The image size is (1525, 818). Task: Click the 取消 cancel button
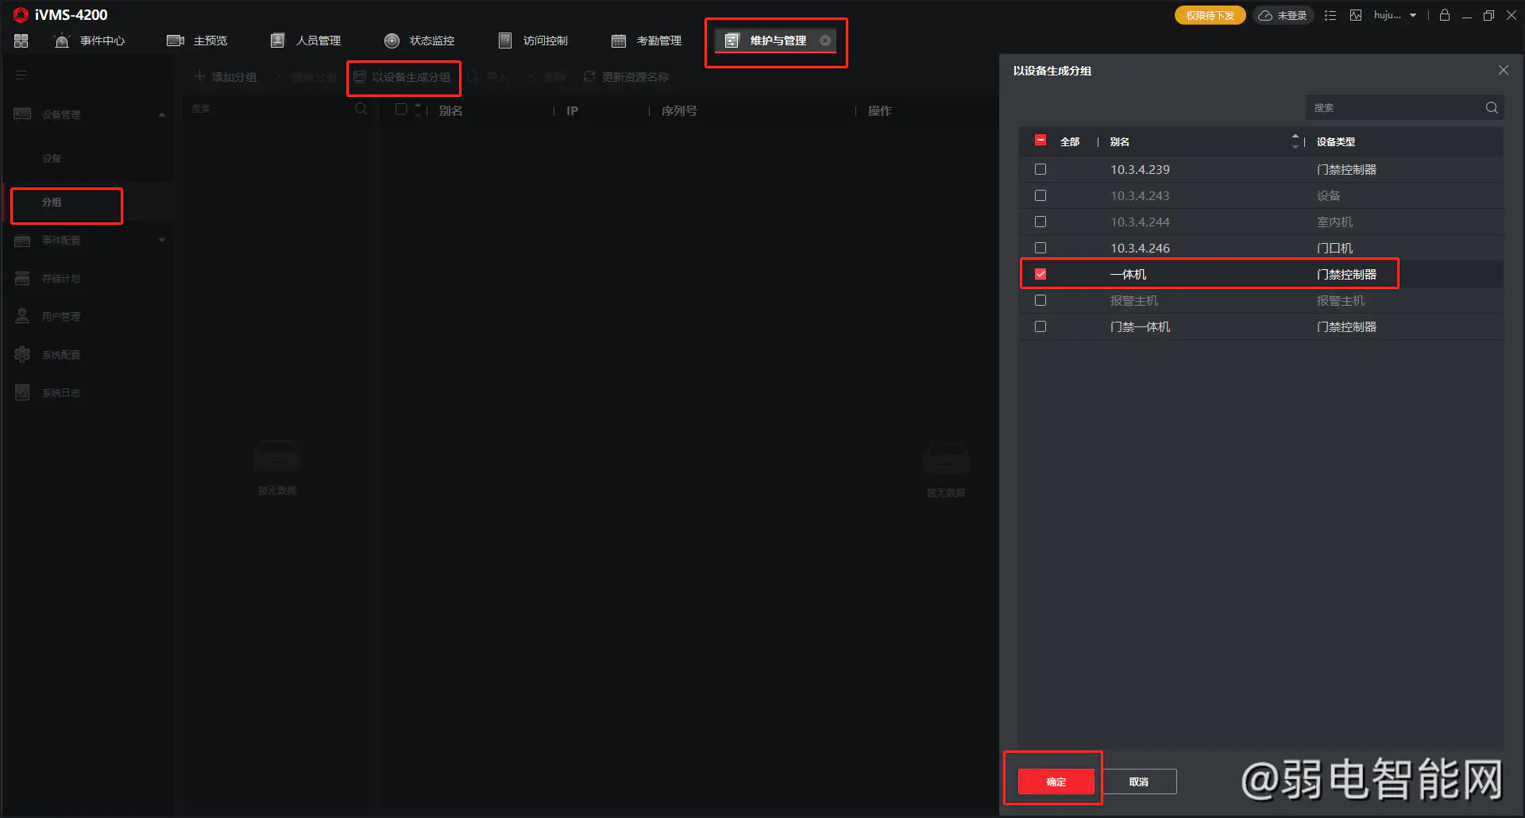[1139, 781]
